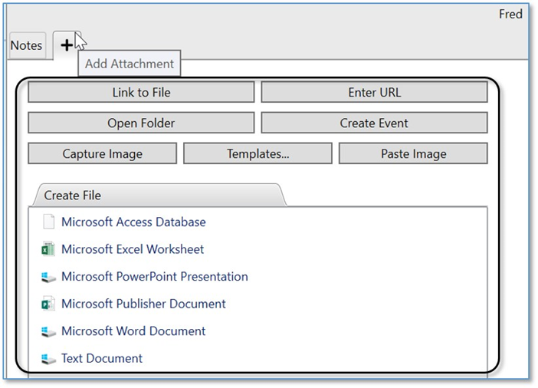The width and height of the screenshot is (538, 388).
Task: Click the plus Add Attachment tab
Action: tap(67, 45)
